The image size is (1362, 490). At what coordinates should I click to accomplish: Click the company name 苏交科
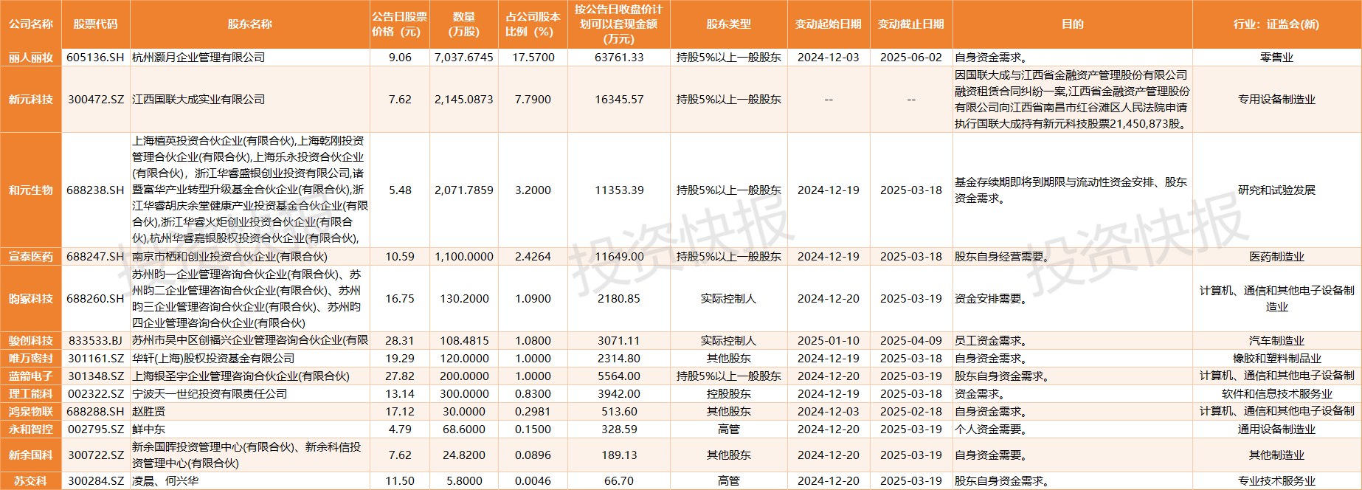coord(31,481)
